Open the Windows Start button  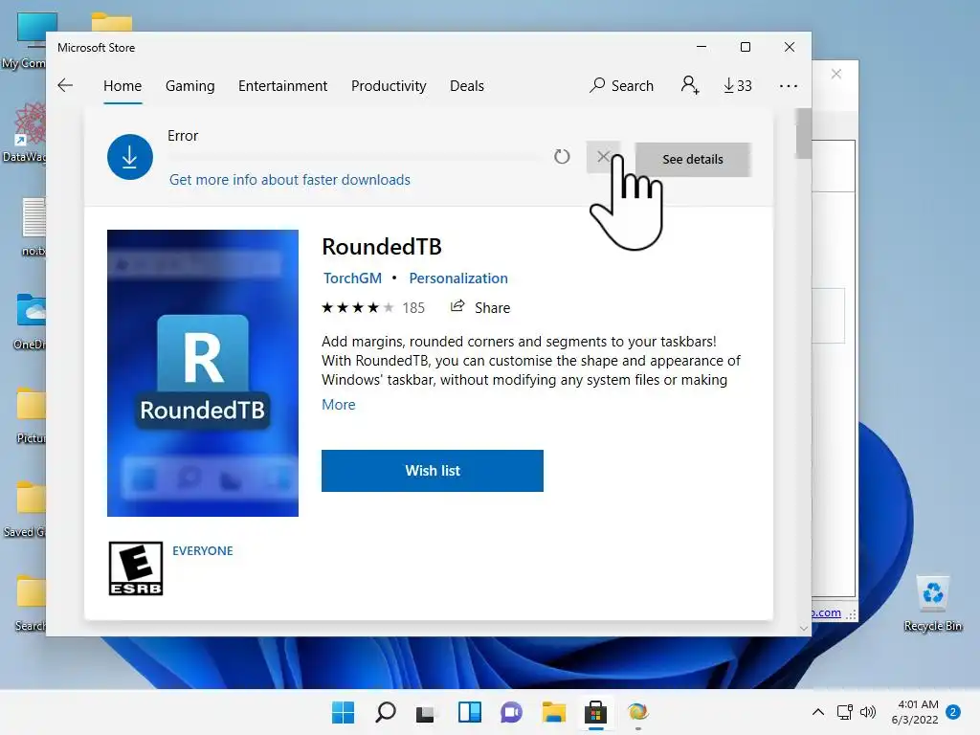tap(343, 712)
